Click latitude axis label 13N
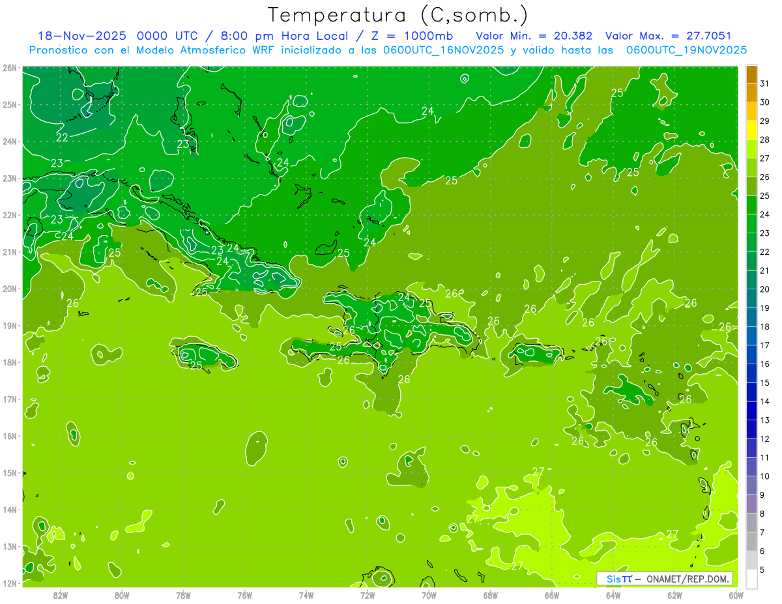 click(9, 547)
